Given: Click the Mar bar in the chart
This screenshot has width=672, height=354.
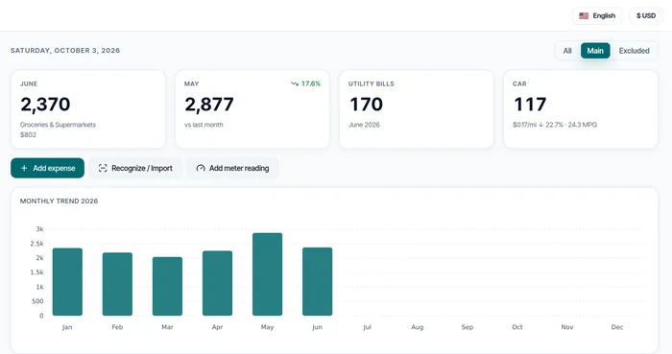Looking at the screenshot, I should [167, 286].
